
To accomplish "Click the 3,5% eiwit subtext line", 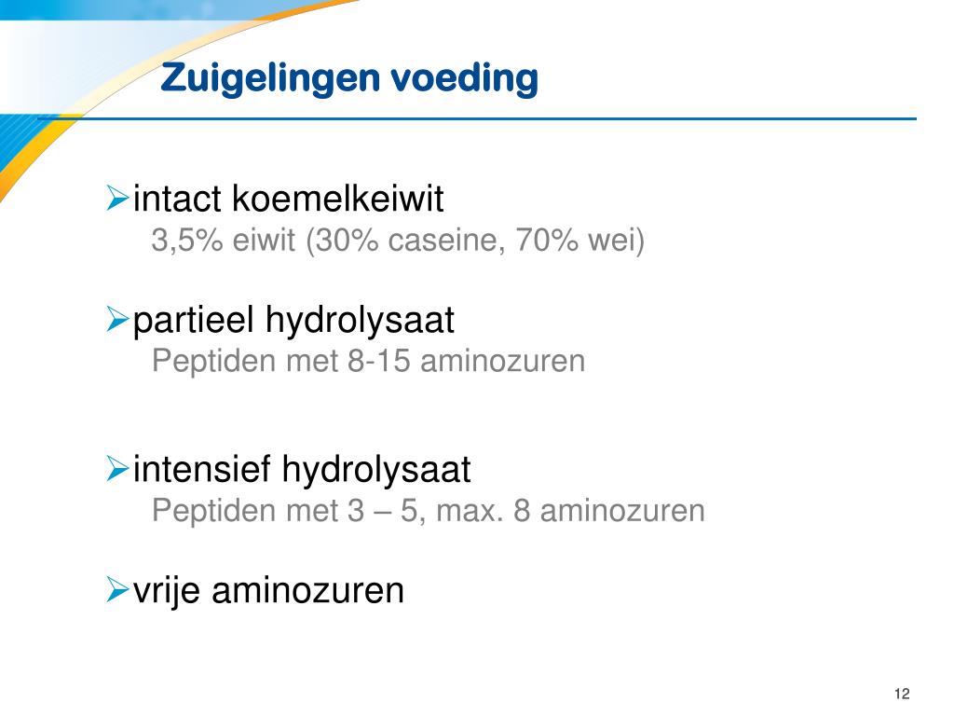I will click(398, 240).
